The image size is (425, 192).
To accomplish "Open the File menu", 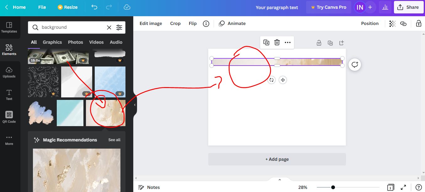I will 42,7.
